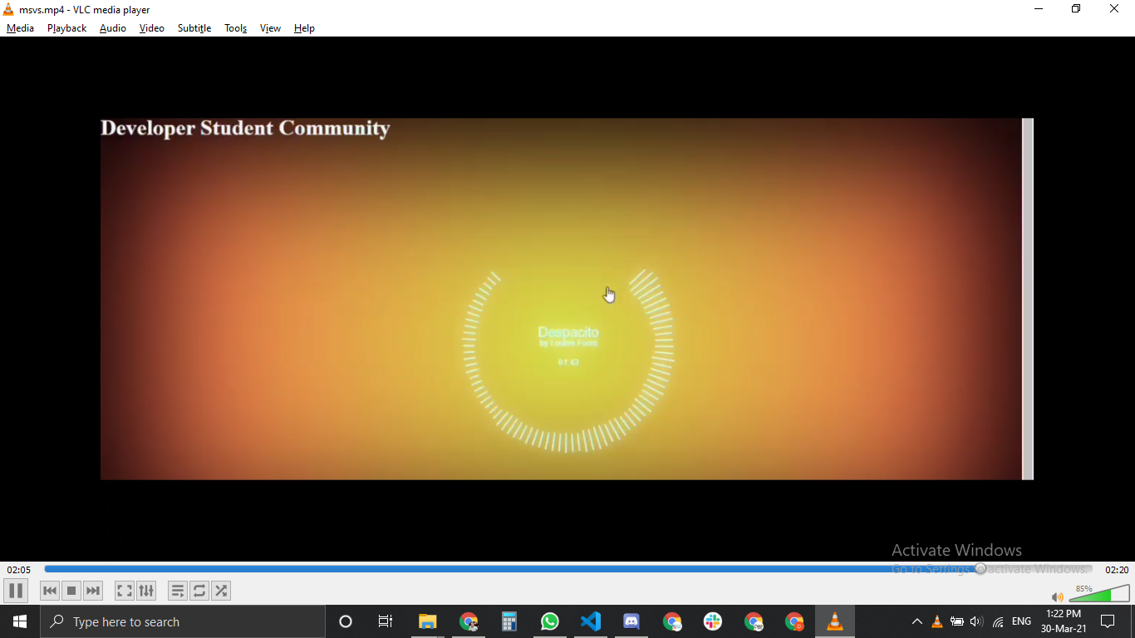Click the taskbar search box
The image size is (1135, 638).
[183, 621]
